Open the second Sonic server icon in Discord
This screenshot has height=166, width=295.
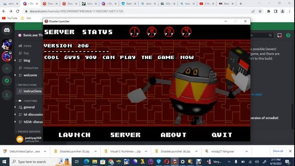tap(7, 56)
